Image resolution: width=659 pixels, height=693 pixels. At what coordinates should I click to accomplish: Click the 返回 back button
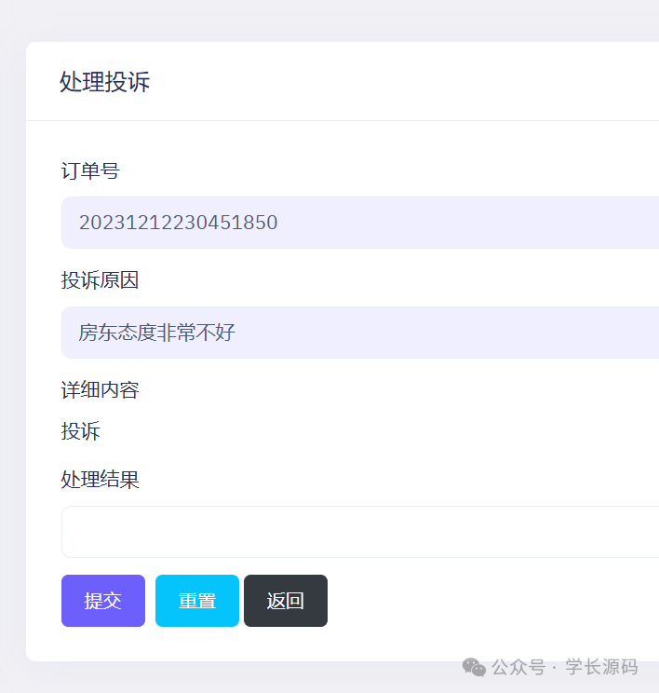pyautogui.click(x=286, y=601)
